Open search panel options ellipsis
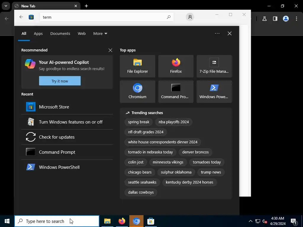The image size is (303, 227). coord(217,33)
